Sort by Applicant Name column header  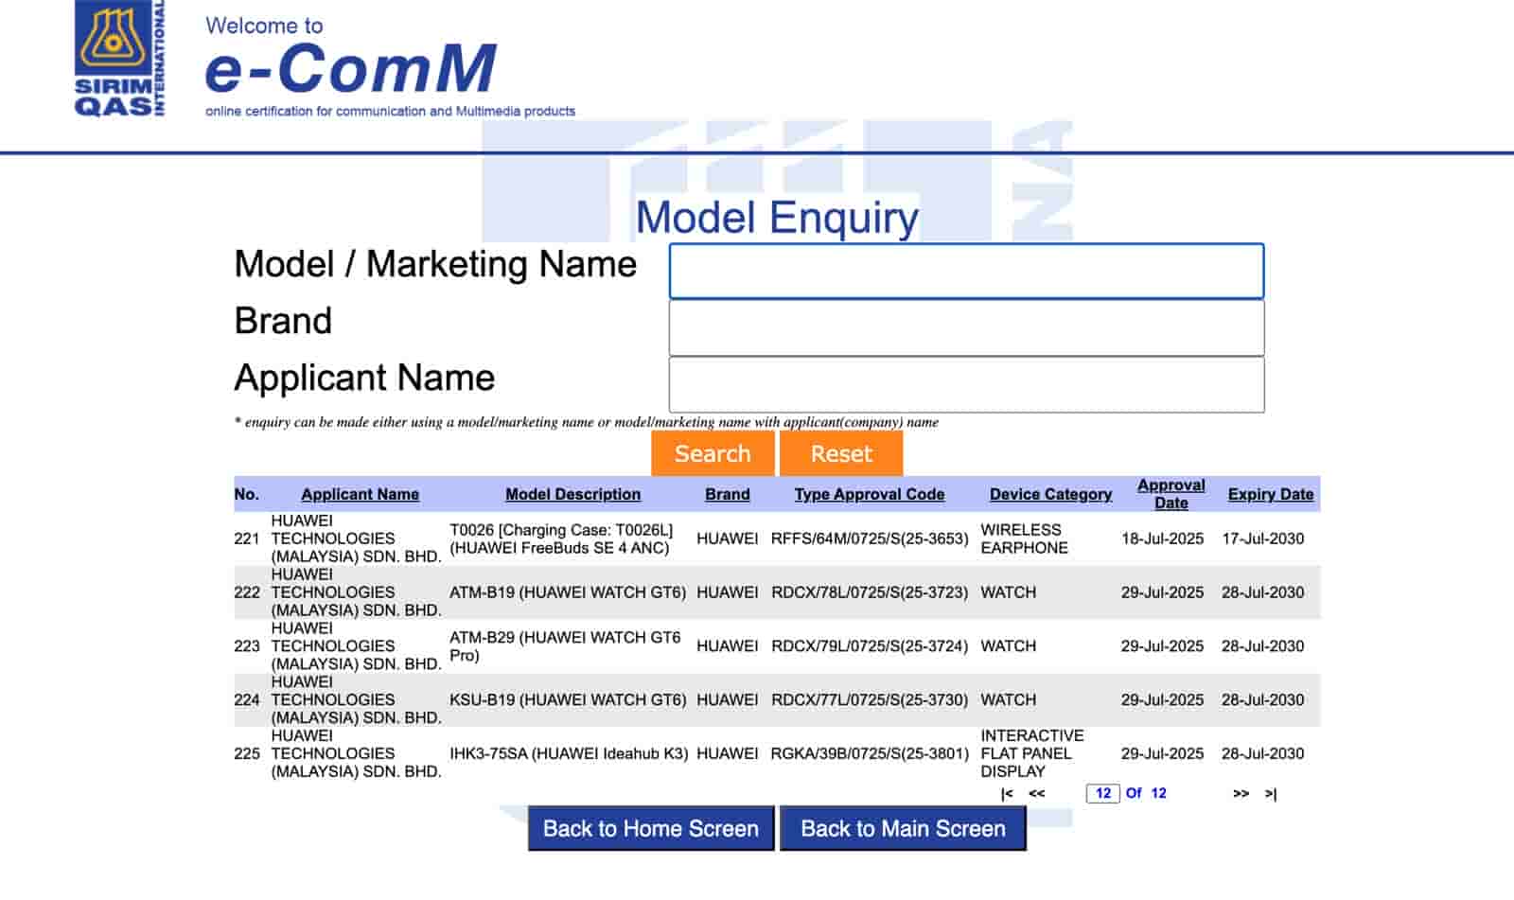pos(360,494)
